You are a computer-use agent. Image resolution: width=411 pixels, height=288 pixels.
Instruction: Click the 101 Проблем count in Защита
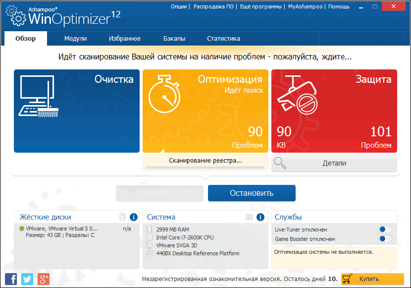pyautogui.click(x=376, y=137)
